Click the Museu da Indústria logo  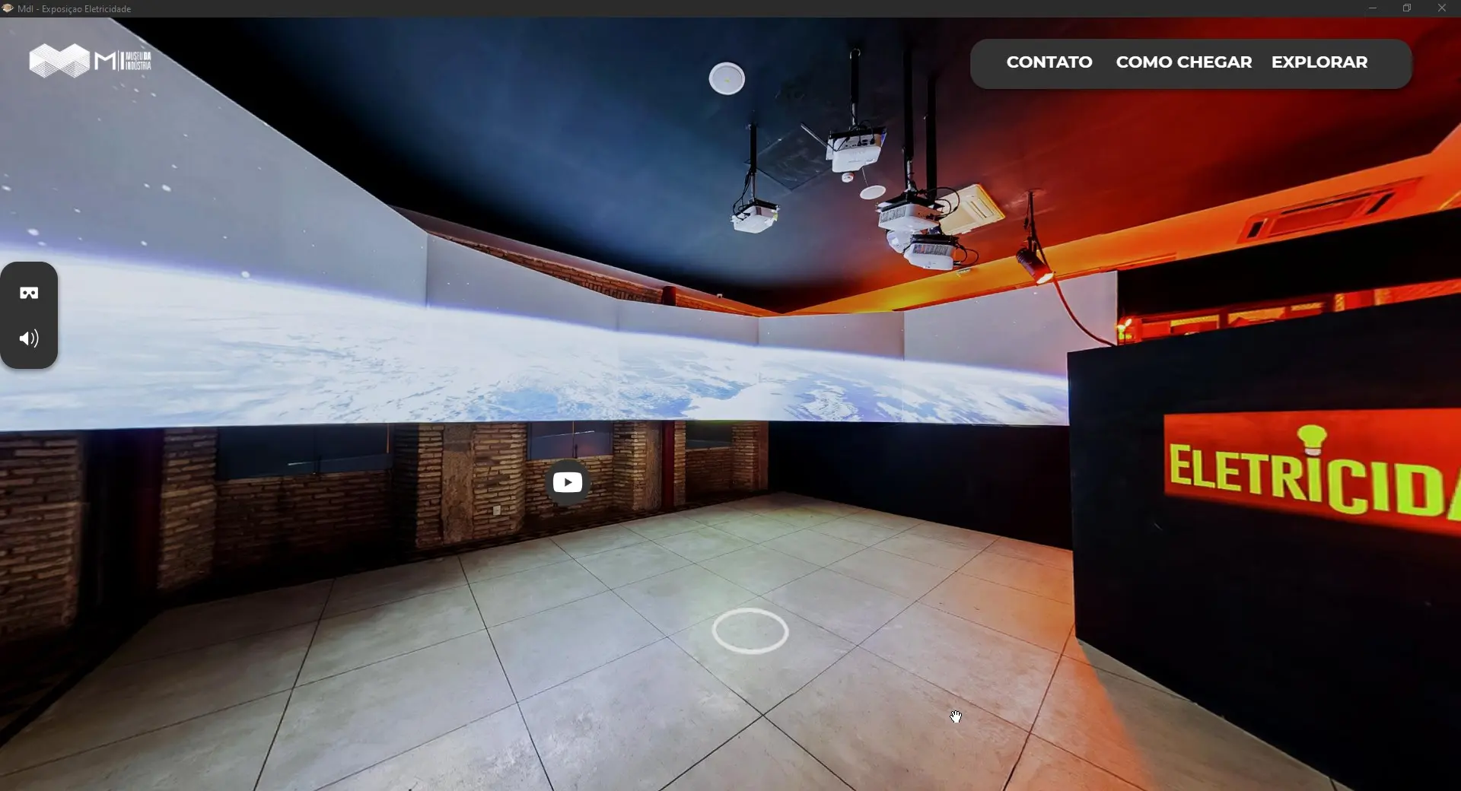90,61
